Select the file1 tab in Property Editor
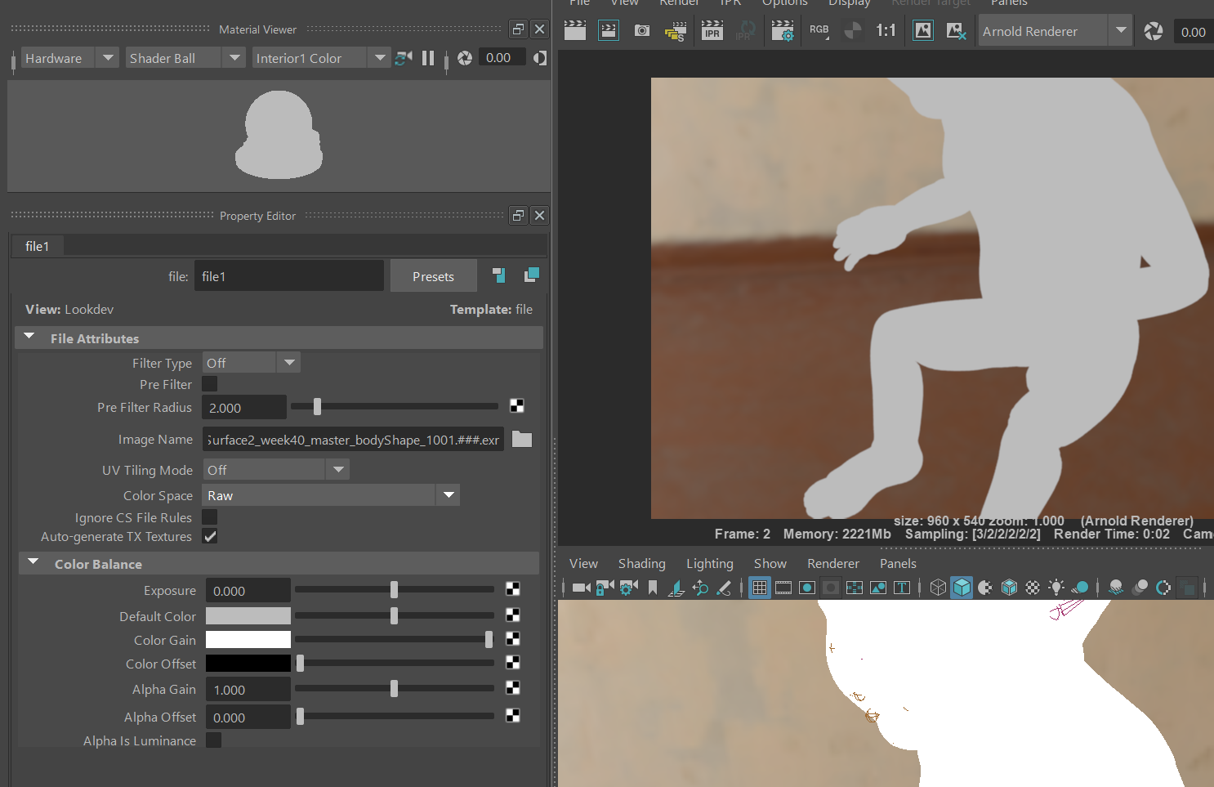 38,246
